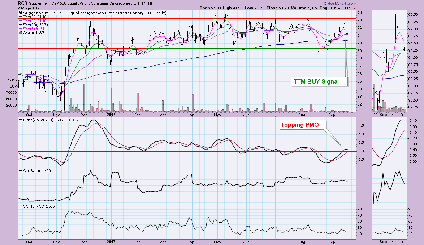Click the bold 2017 label on the bottom axis
This screenshot has height=245, width=424.
point(111,242)
